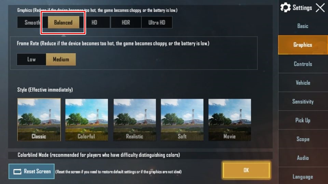Set frame rate to Medium
The image size is (328, 184).
(61, 59)
